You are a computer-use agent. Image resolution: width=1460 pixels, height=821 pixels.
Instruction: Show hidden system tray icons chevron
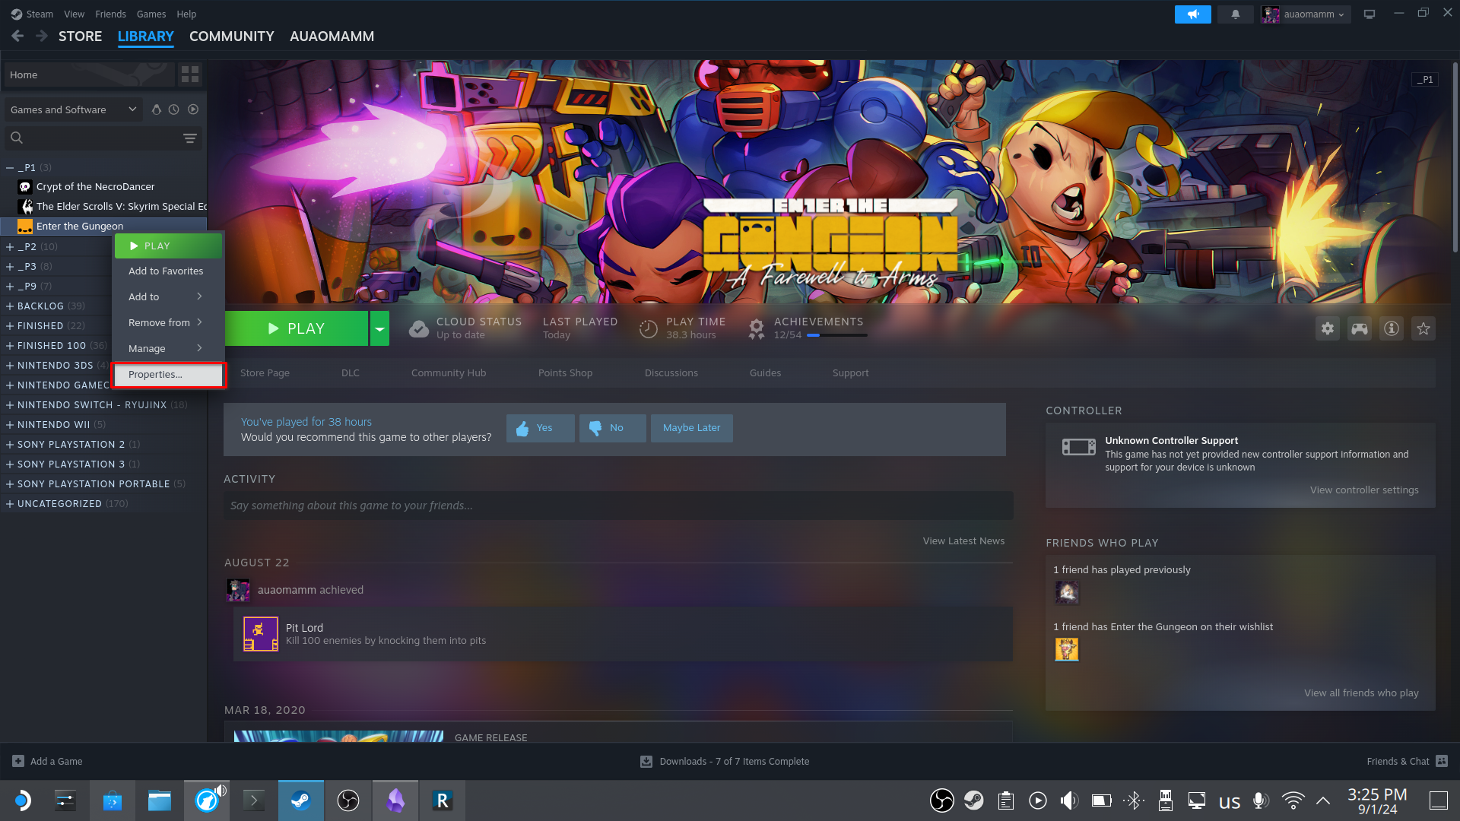(1323, 800)
